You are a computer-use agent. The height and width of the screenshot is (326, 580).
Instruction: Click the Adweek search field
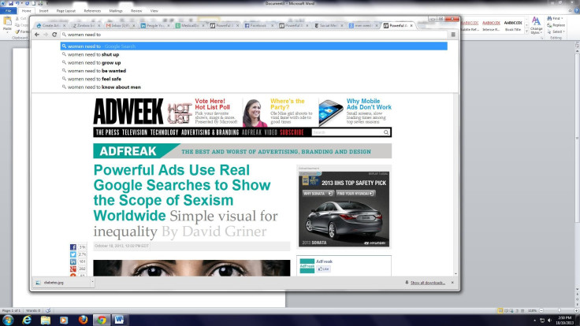pos(347,132)
